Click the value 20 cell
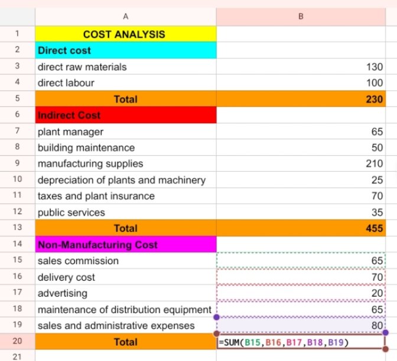 pyautogui.click(x=301, y=293)
